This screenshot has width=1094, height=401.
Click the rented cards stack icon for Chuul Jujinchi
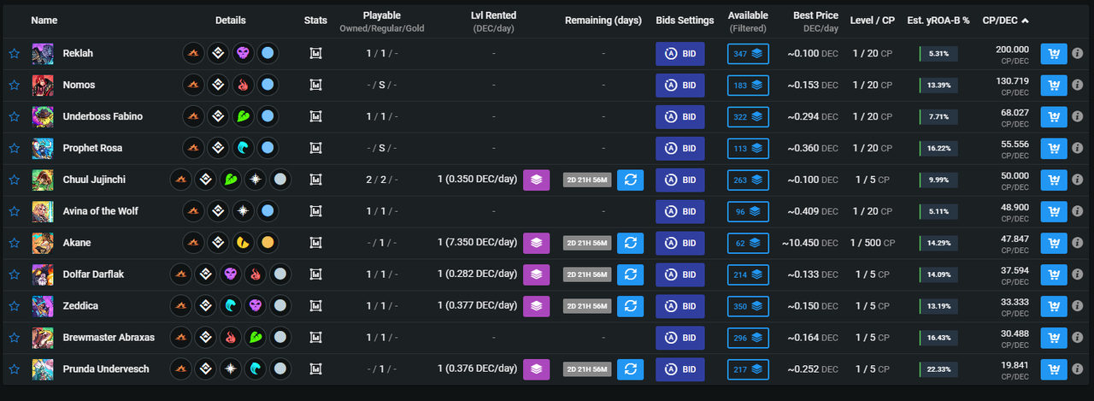click(536, 180)
